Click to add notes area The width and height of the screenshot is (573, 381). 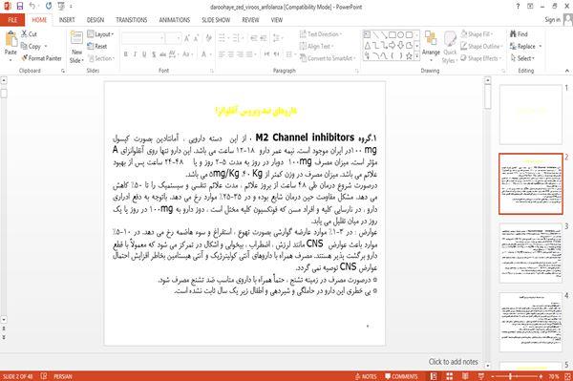point(453,362)
